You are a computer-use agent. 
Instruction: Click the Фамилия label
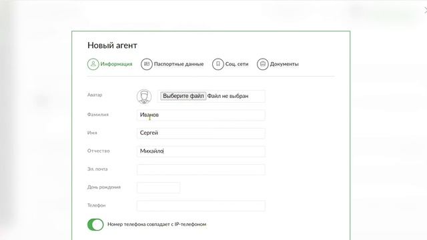click(98, 115)
